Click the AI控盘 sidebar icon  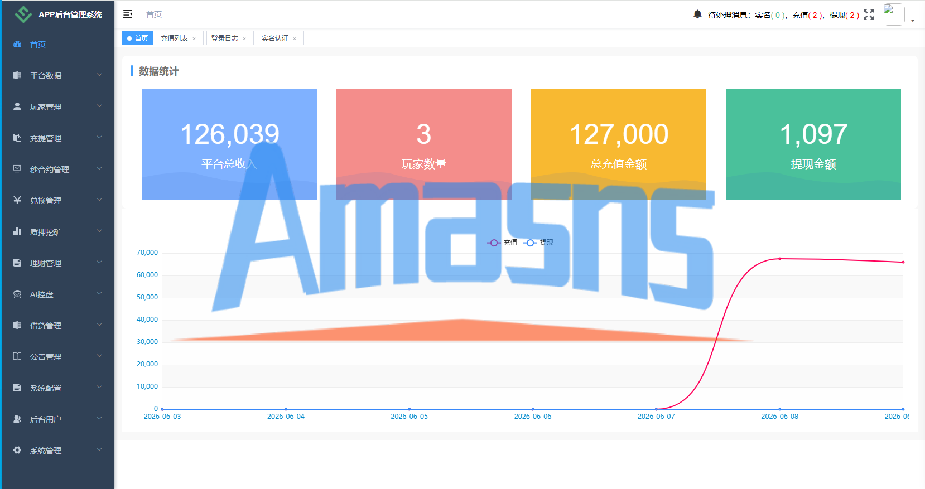pyautogui.click(x=17, y=294)
